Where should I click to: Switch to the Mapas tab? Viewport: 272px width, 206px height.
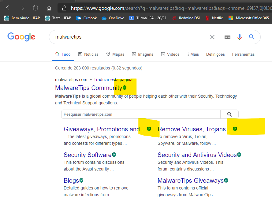point(115,54)
